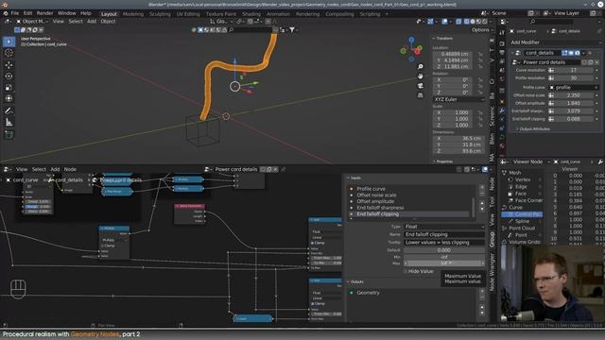
Task: Expand Output Attributes section
Action: 534,129
